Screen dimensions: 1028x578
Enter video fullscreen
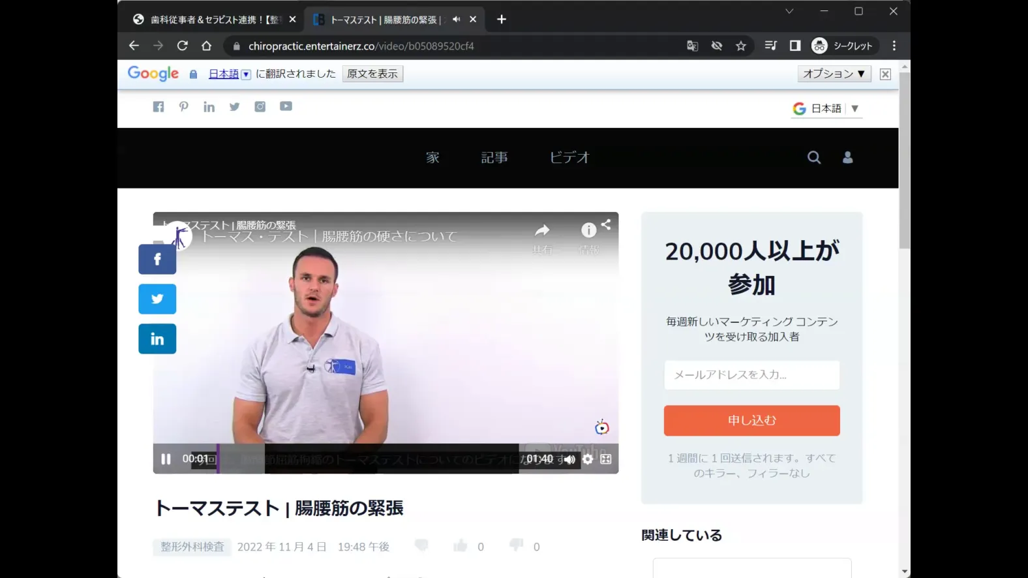[606, 459]
